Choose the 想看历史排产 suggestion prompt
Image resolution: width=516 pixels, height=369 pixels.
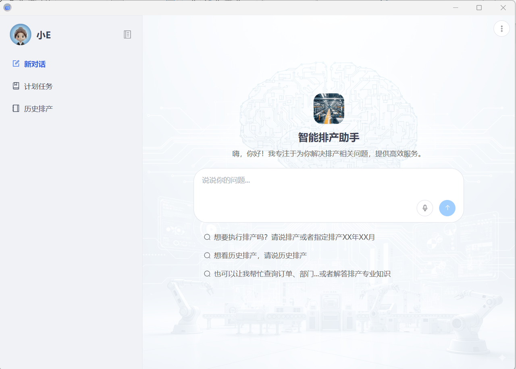pyautogui.click(x=260, y=256)
